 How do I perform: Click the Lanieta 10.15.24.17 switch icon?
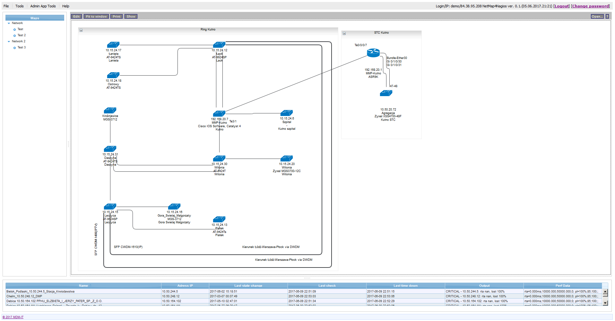point(113,45)
